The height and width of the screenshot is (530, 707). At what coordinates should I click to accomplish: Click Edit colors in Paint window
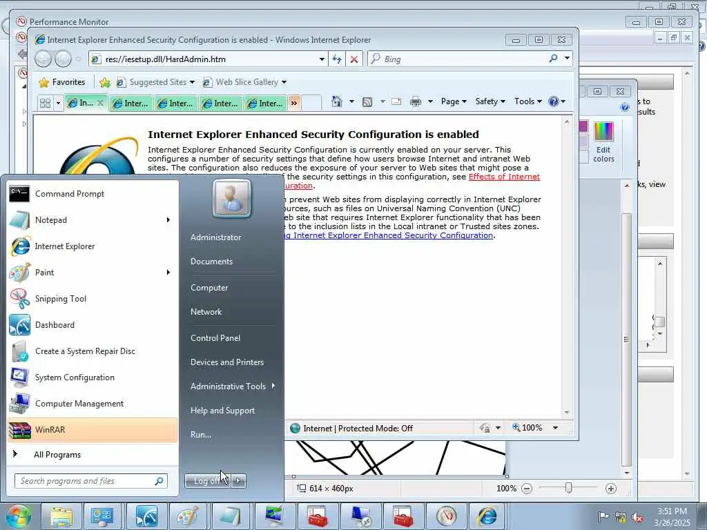click(x=603, y=142)
